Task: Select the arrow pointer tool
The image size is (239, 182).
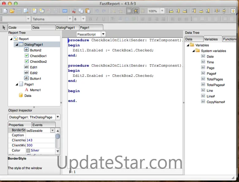Action: tap(4, 28)
